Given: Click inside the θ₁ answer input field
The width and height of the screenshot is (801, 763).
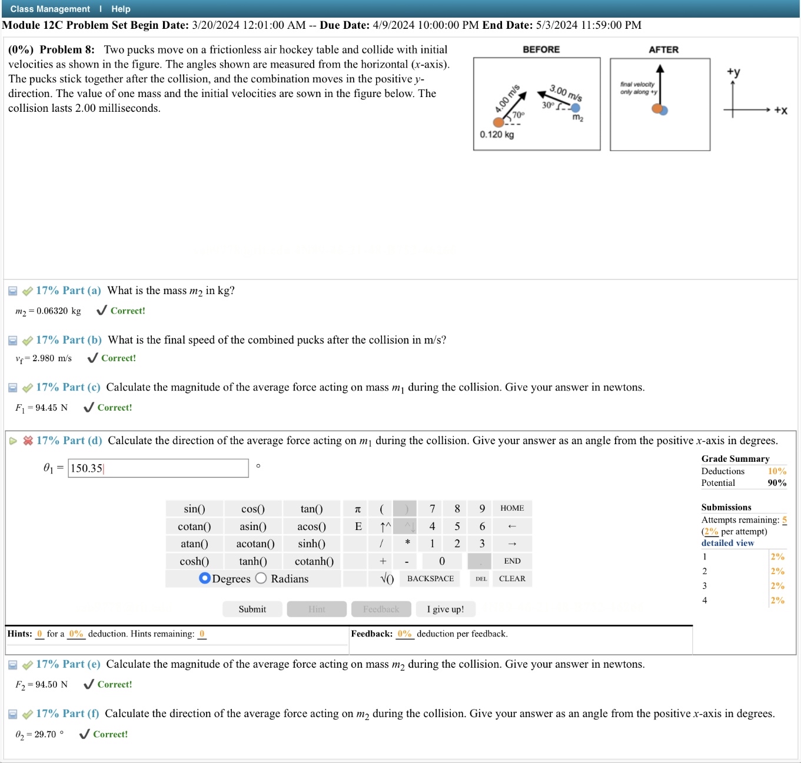Looking at the screenshot, I should [x=158, y=468].
